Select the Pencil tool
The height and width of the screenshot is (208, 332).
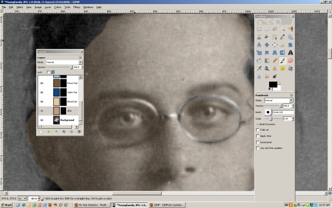[x=275, y=61]
